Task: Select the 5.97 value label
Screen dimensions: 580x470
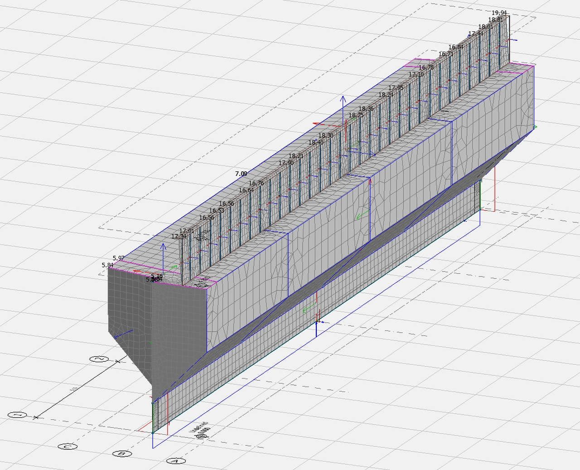Action: pos(119,258)
